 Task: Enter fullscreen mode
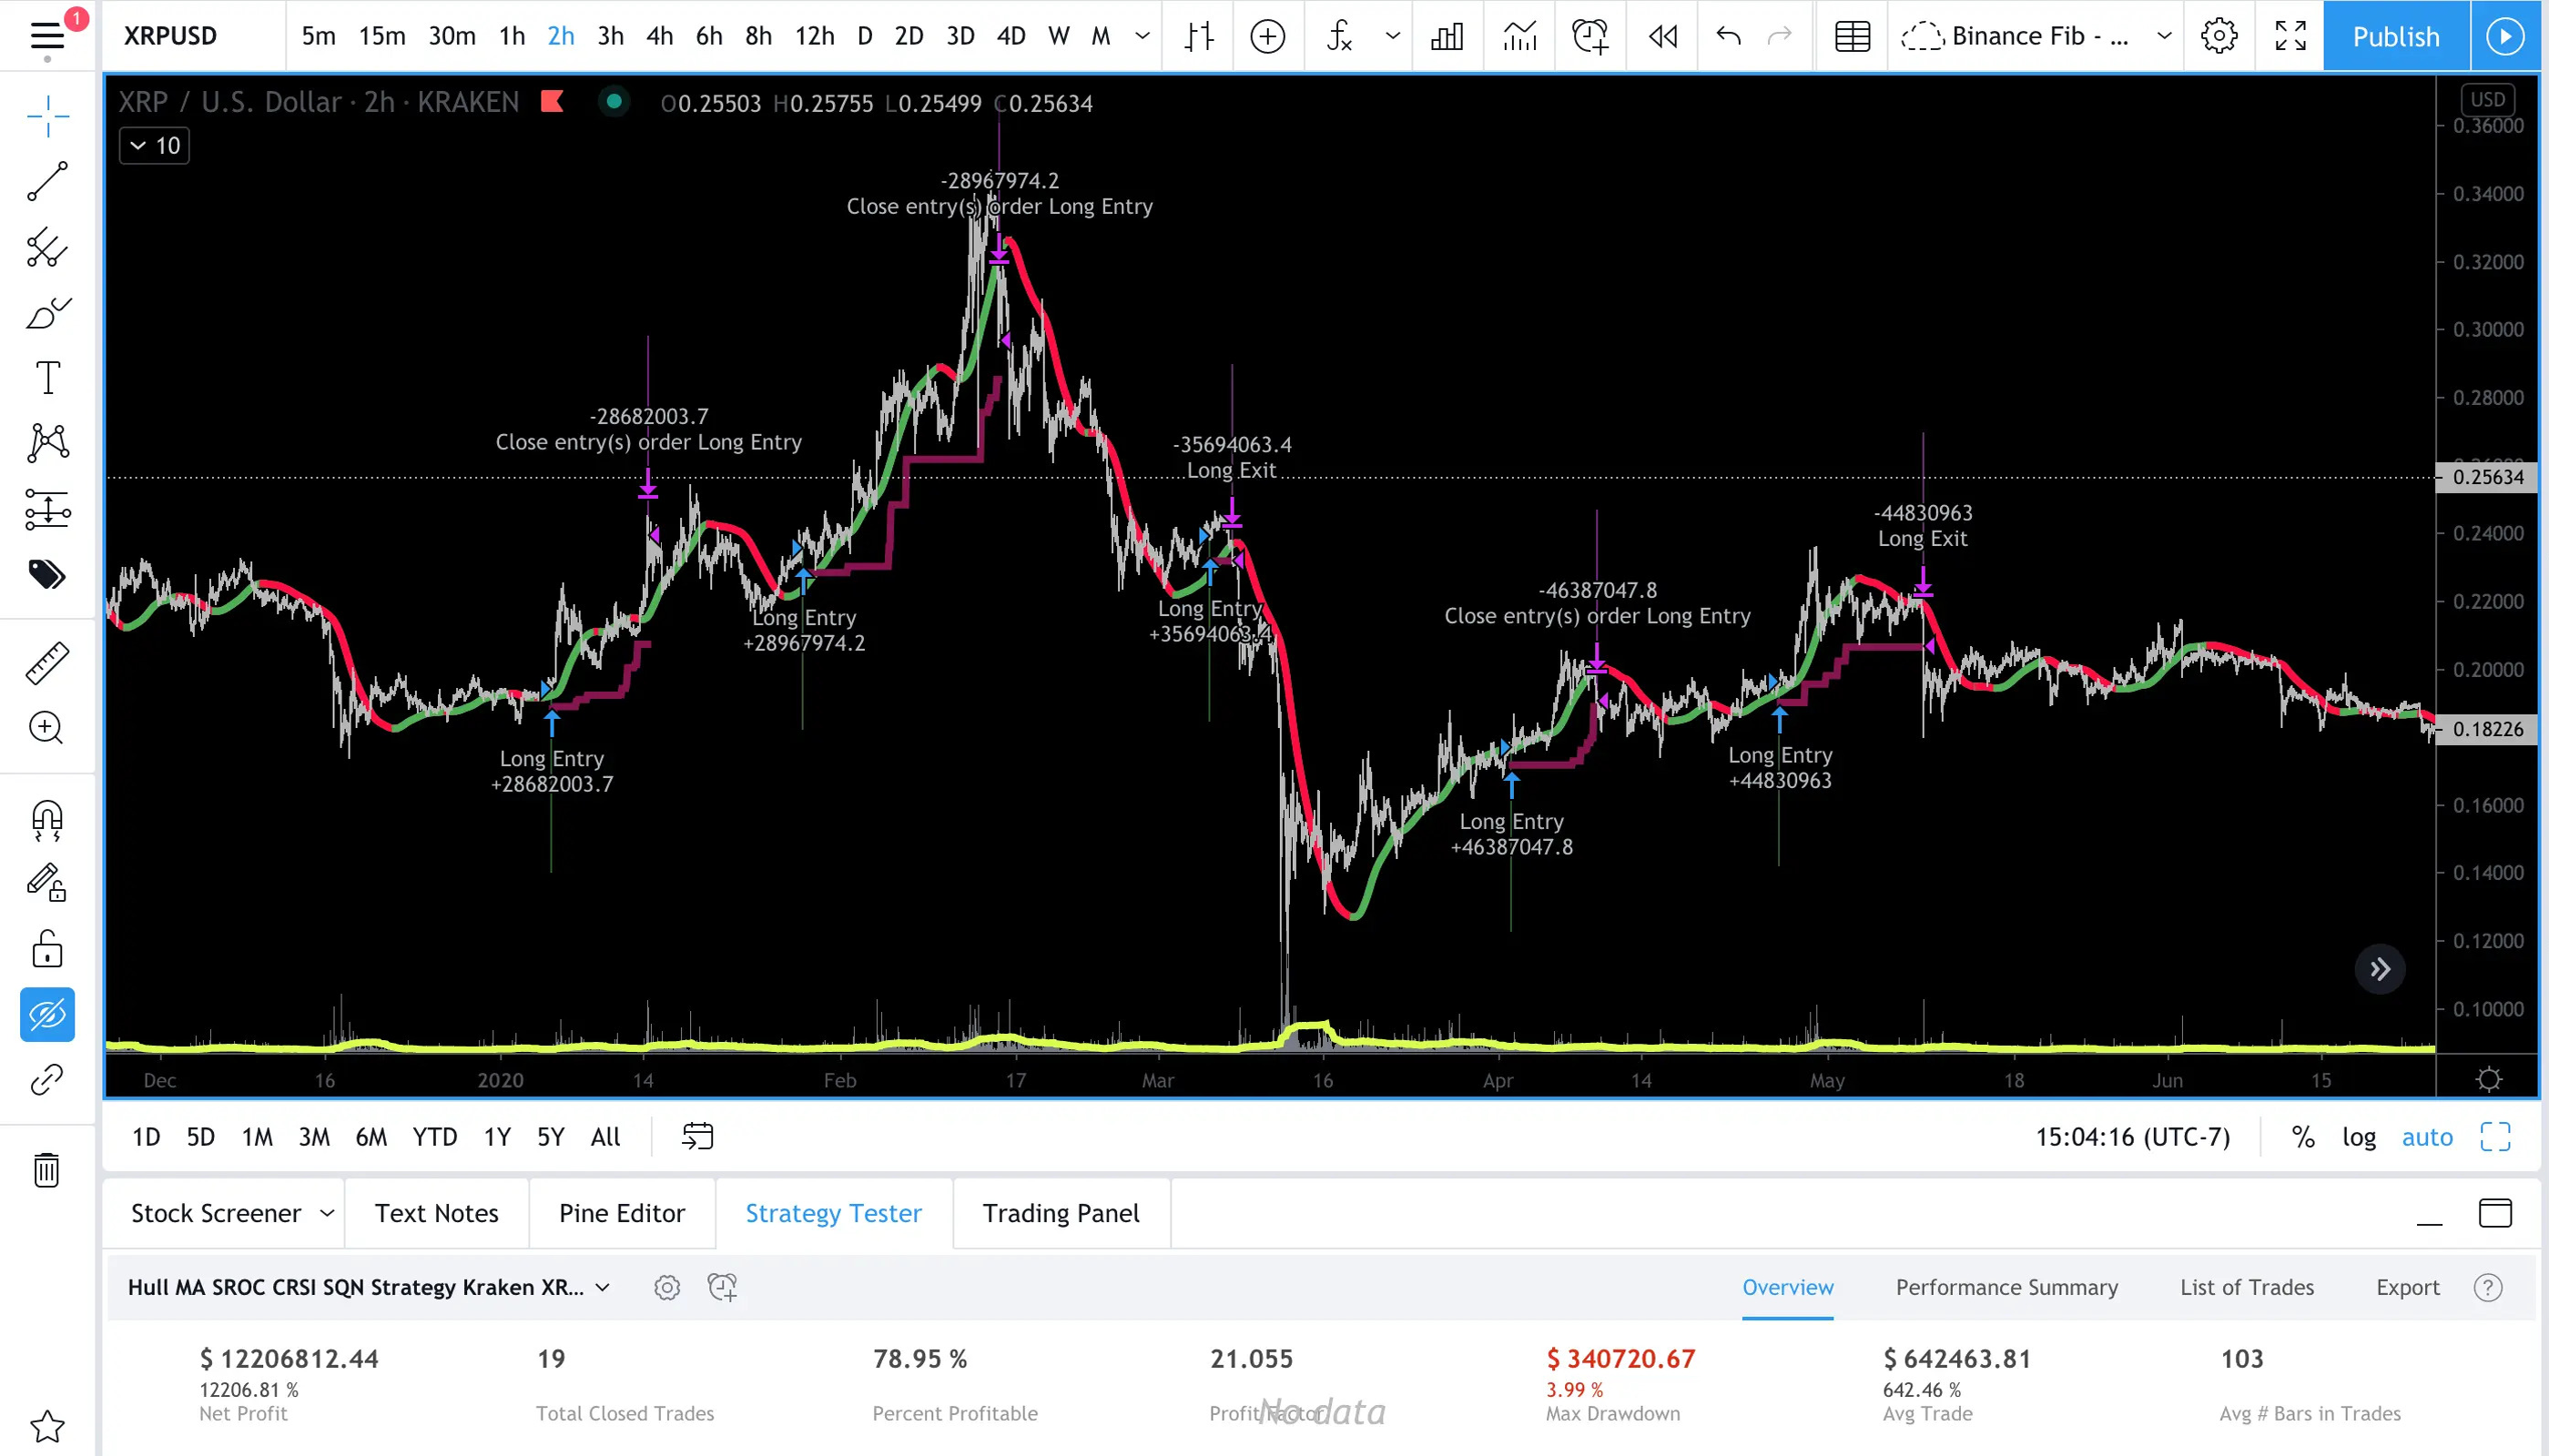[2290, 36]
